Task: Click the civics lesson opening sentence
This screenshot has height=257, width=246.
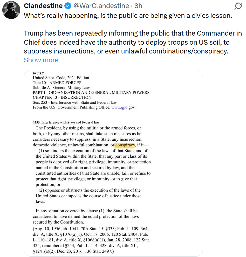Action: click(128, 15)
